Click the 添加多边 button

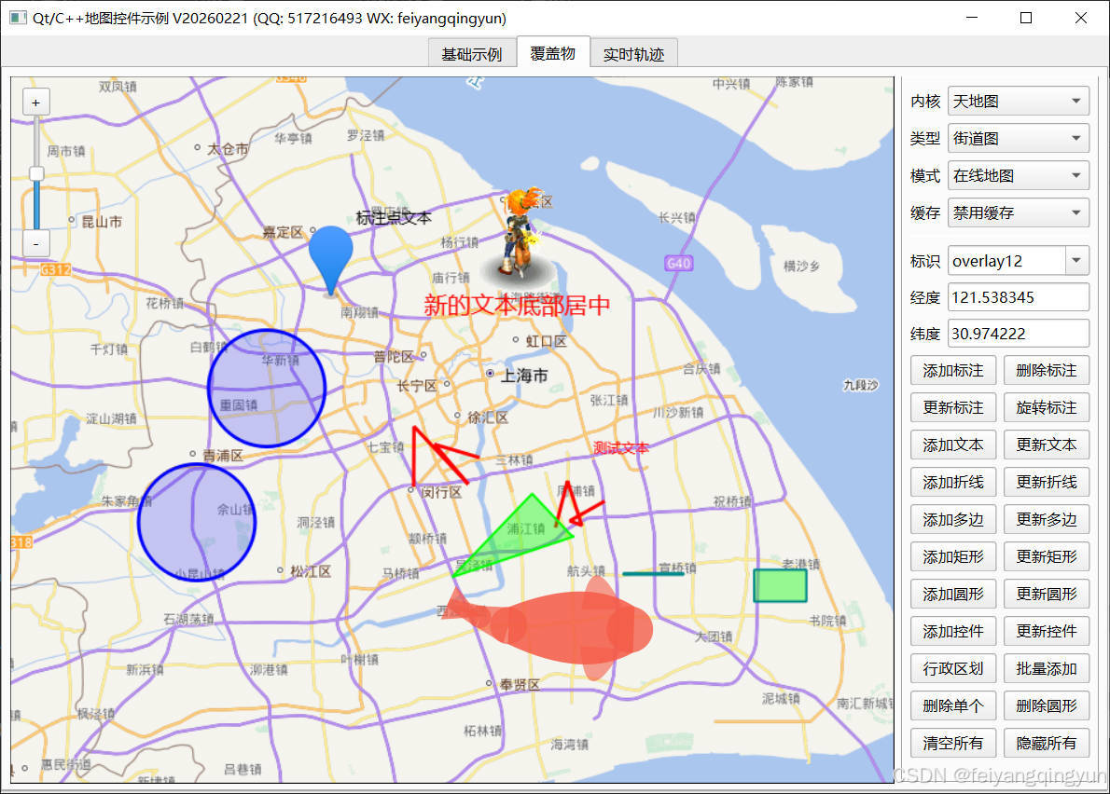click(953, 520)
